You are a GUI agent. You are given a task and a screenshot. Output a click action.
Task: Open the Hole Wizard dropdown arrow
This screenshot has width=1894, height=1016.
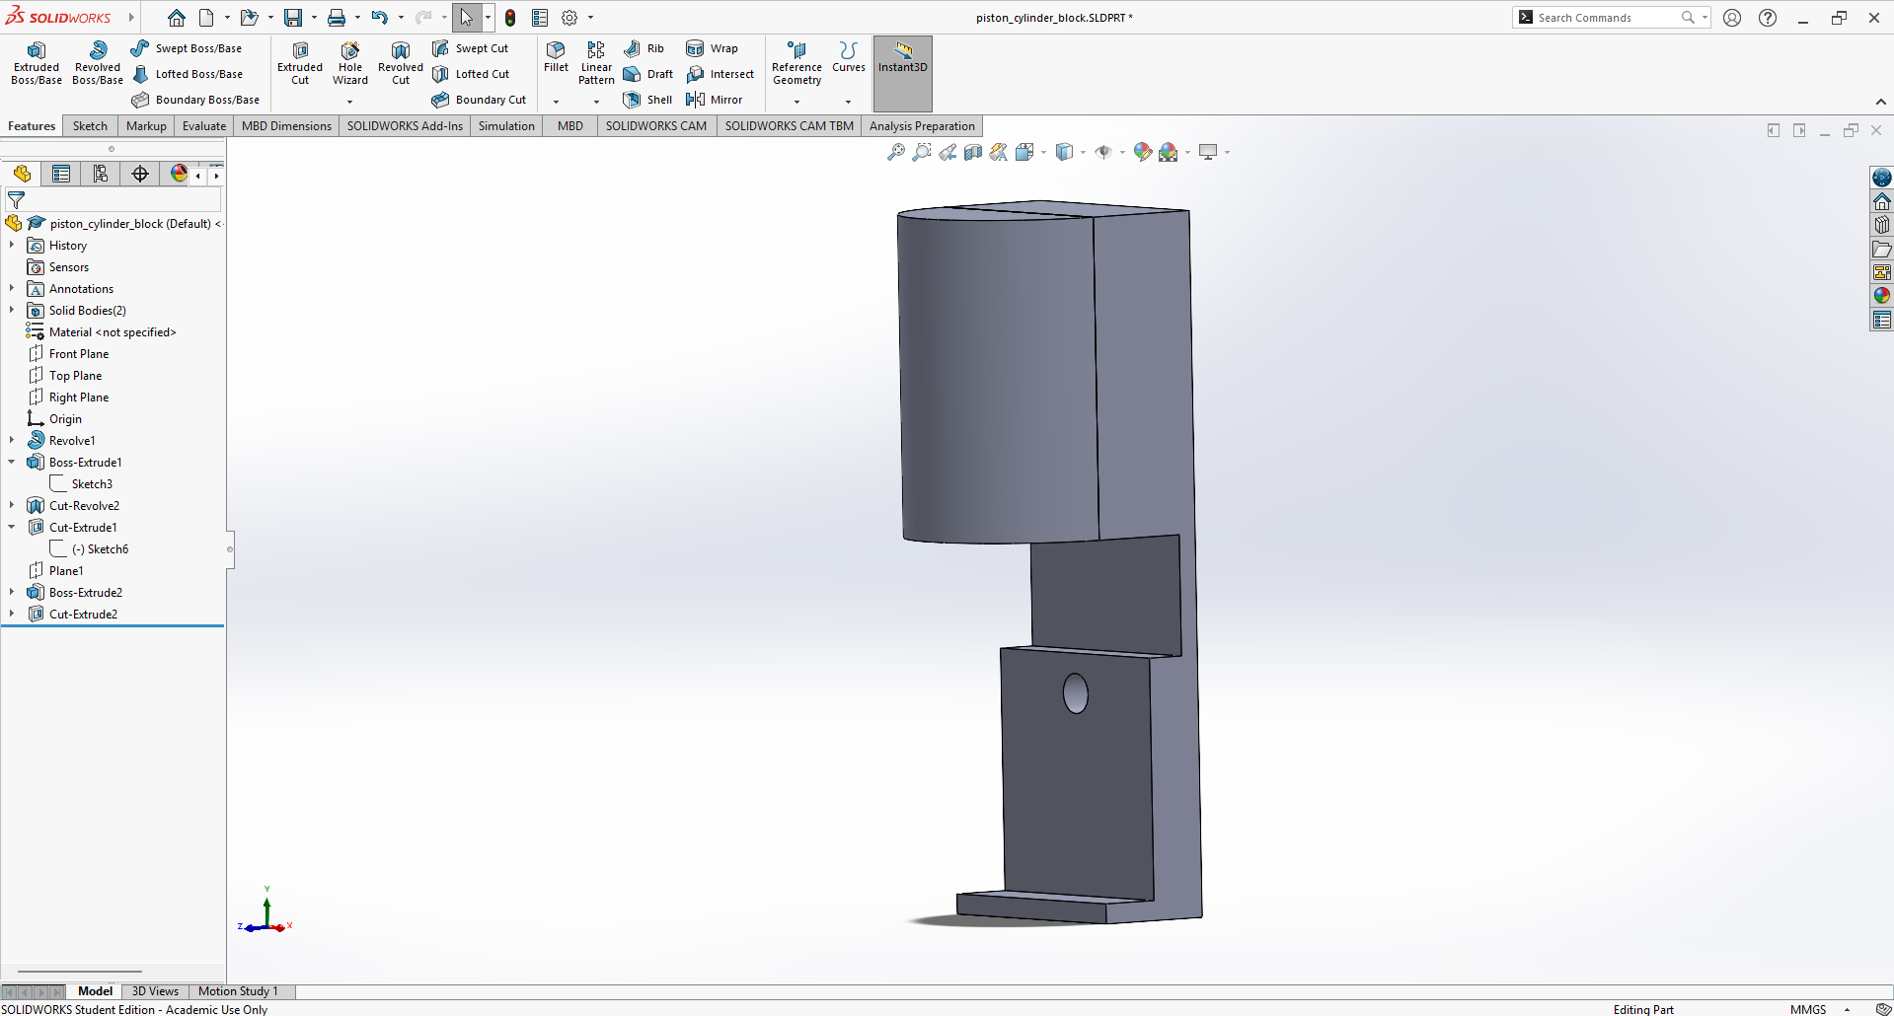(349, 102)
